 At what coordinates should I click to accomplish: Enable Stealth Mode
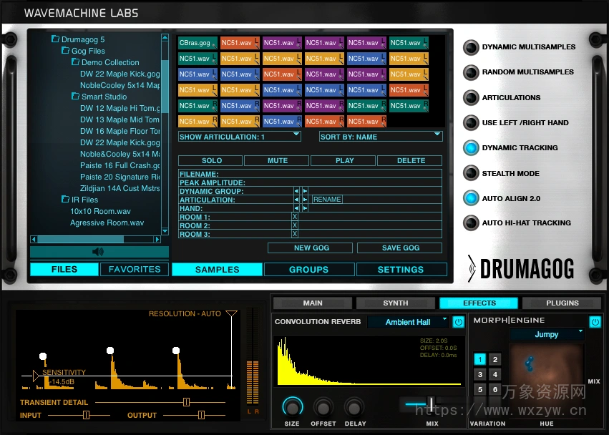[x=471, y=173]
